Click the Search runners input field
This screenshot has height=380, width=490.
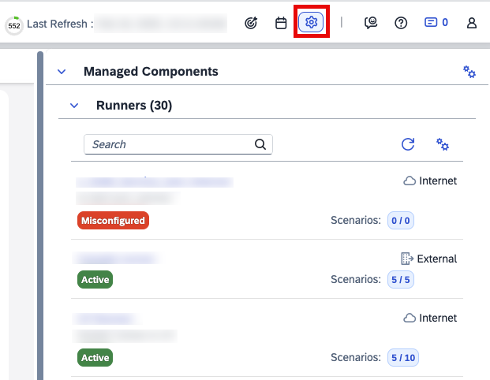click(x=170, y=144)
